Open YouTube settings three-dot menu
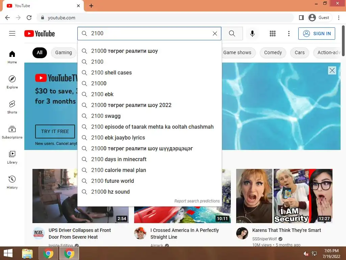This screenshot has height=260, width=346. (x=289, y=34)
